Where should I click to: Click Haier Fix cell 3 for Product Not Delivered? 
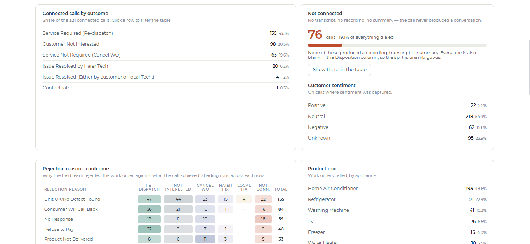point(226,239)
